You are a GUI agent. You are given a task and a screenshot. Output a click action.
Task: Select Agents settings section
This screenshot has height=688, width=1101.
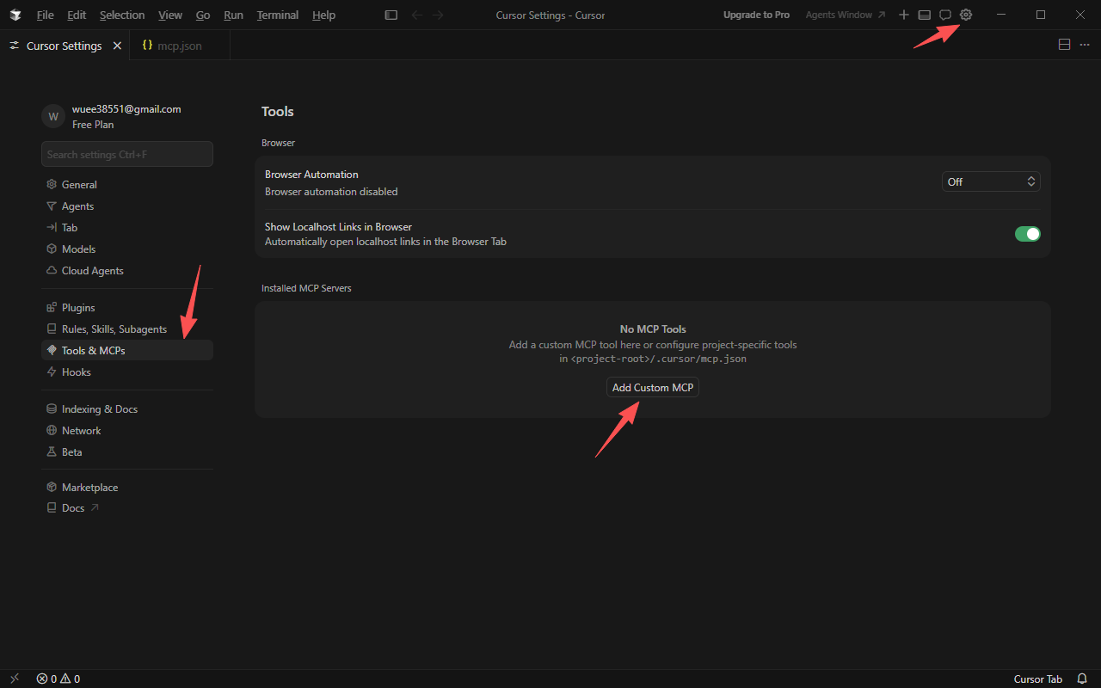[x=127, y=206]
